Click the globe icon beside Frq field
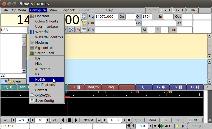This screenshot has height=129, width=212. 84,17
